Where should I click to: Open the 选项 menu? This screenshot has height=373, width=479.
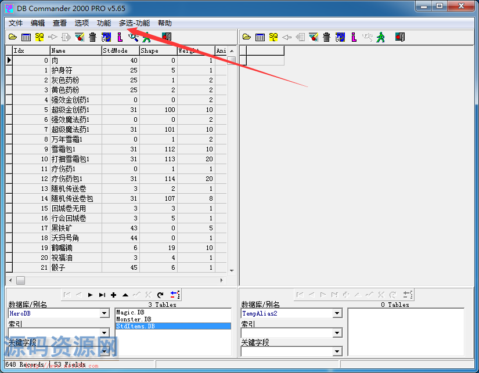(x=82, y=23)
